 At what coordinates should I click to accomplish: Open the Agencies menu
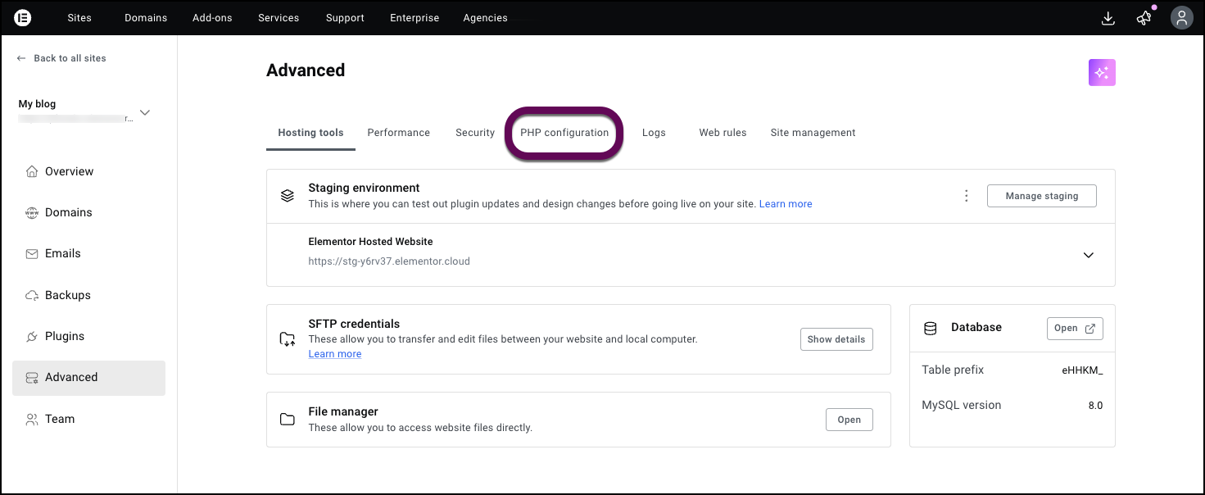pos(485,18)
